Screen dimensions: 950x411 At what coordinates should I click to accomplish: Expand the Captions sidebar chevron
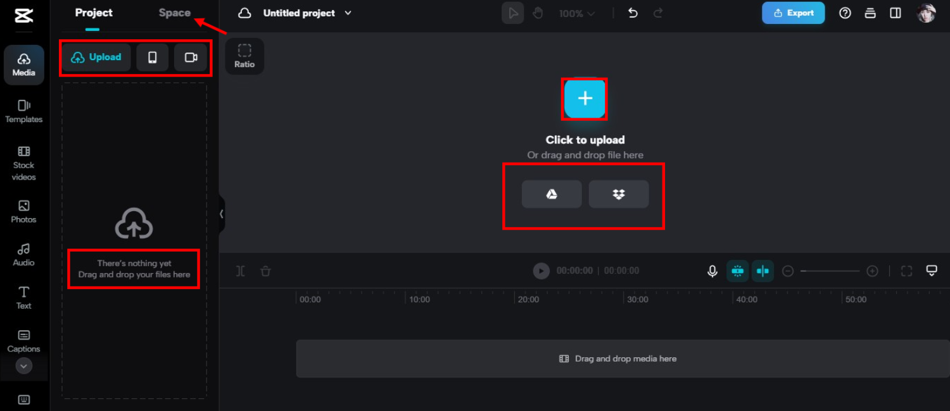point(23,365)
